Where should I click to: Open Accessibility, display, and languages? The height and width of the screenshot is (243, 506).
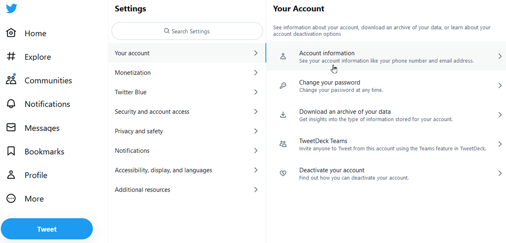click(x=187, y=170)
